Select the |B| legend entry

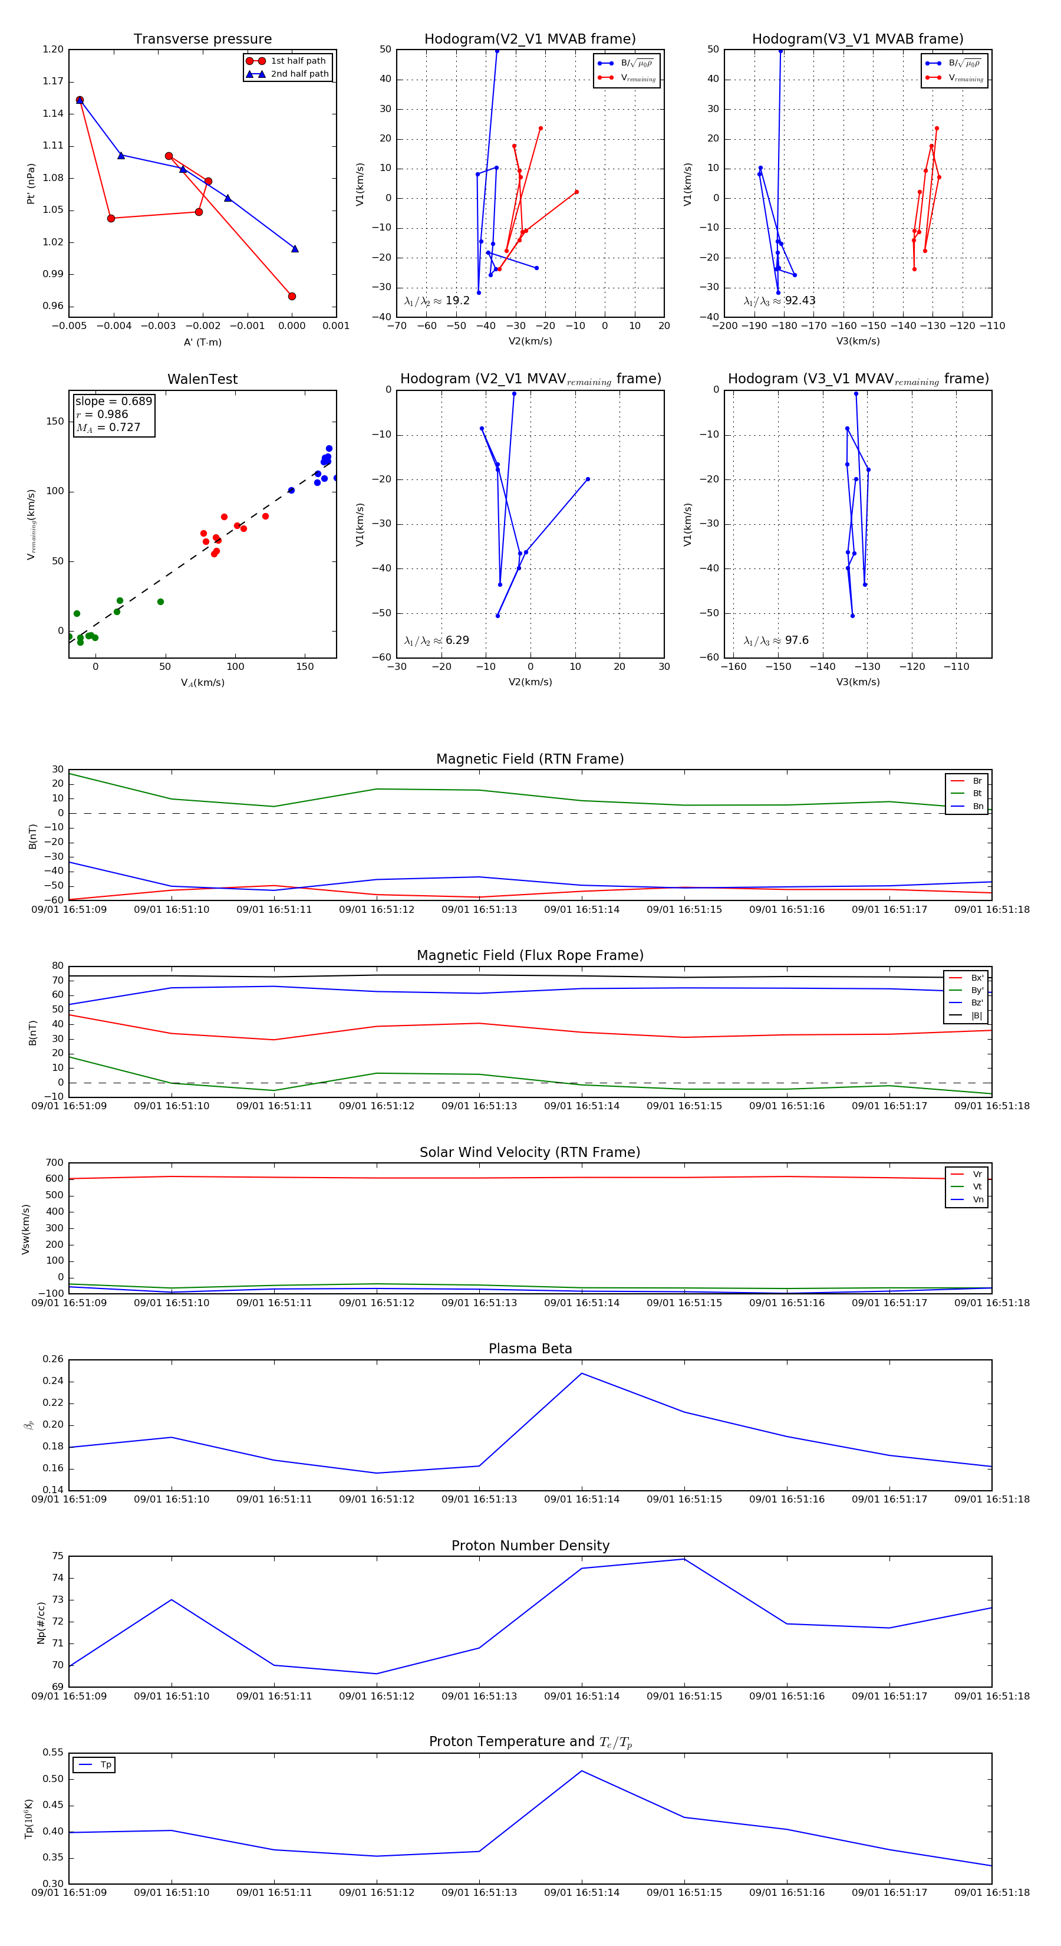tap(966, 1015)
